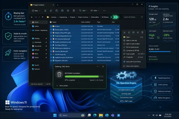Add a new tab with the plus icon
This screenshot has width=179, height=119.
58,5
